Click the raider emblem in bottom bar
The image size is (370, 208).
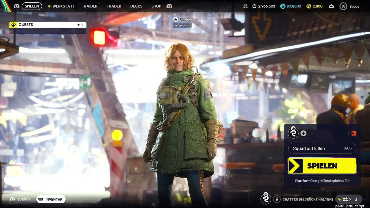[266, 198]
